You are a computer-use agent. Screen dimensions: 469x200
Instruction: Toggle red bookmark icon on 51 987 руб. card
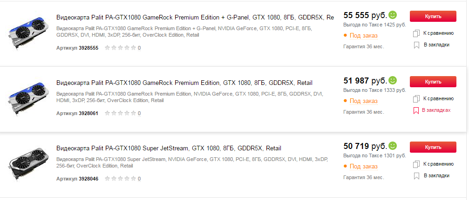point(416,110)
